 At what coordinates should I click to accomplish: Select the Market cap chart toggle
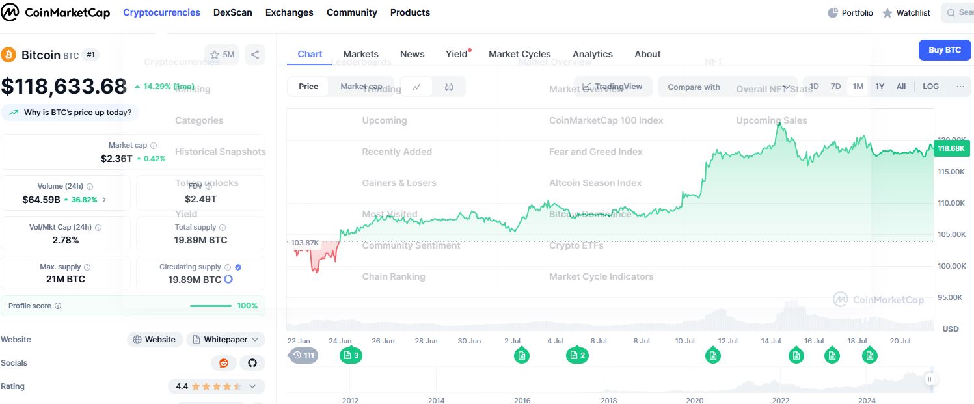[x=361, y=87]
